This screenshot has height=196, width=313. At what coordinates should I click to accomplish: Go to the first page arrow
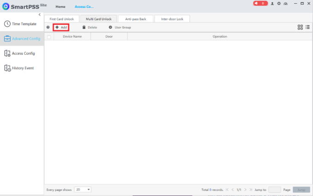[227, 190]
